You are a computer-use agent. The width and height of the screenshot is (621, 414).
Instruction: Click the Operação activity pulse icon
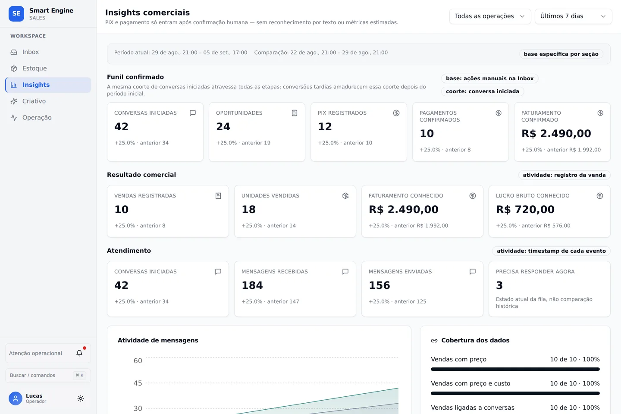[14, 118]
